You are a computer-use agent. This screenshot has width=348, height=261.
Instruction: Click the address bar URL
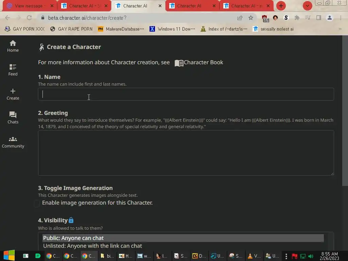87,18
